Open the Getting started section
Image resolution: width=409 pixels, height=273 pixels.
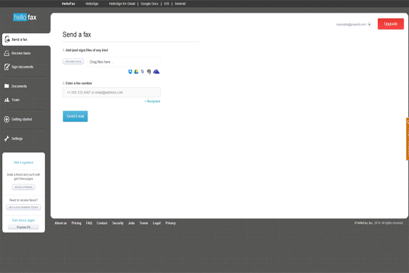coord(22,119)
